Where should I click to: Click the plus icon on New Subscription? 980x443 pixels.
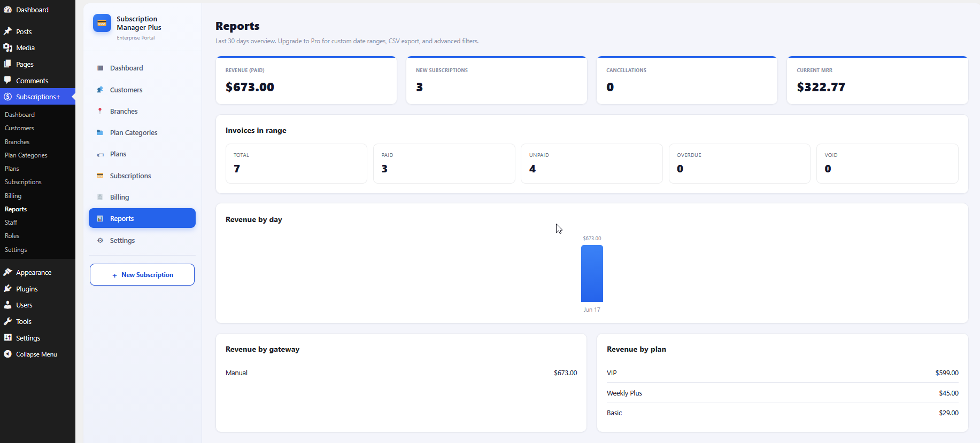click(114, 275)
